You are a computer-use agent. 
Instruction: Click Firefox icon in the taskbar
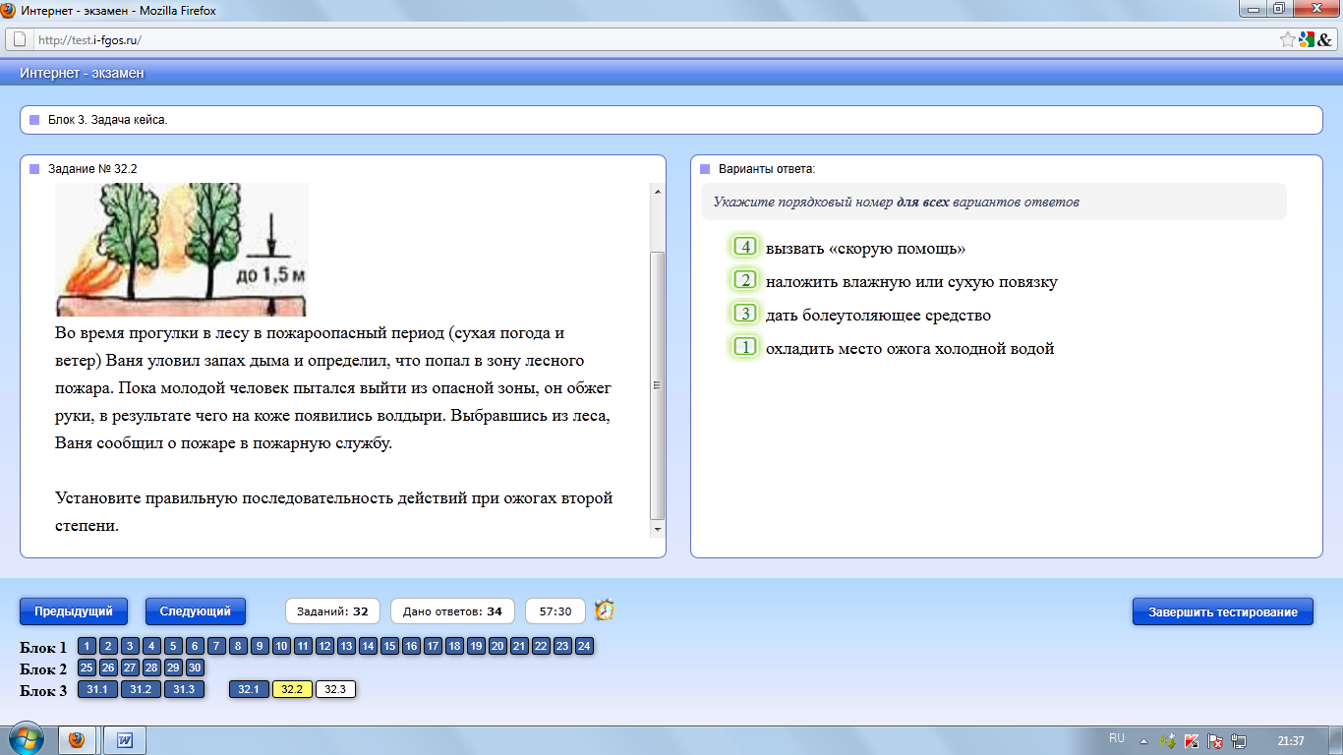click(x=78, y=740)
